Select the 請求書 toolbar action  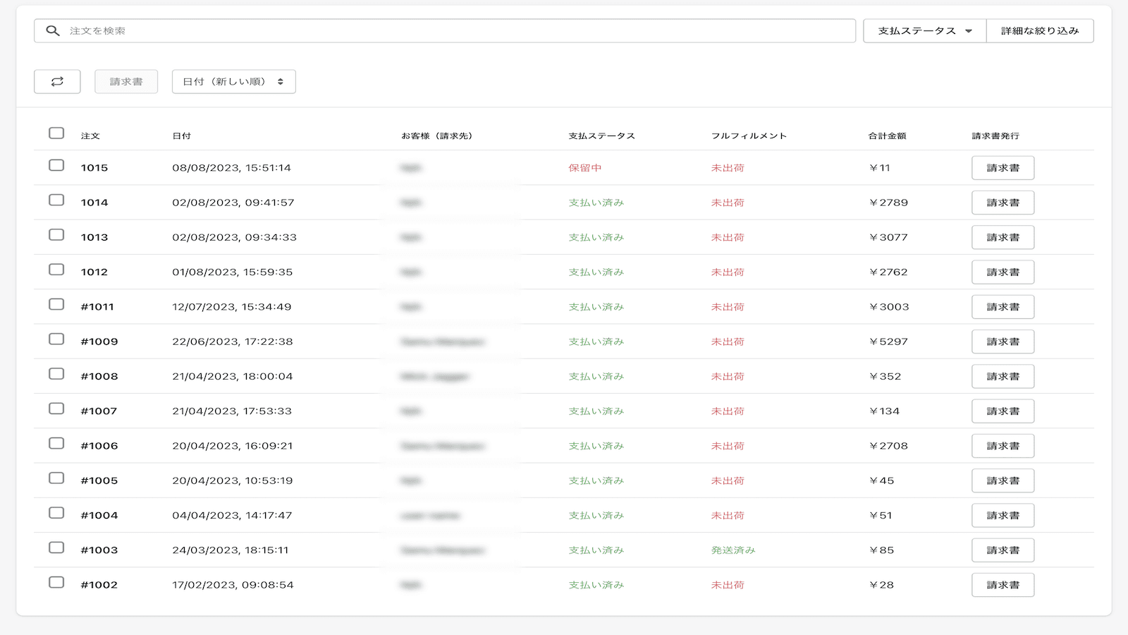tap(125, 81)
